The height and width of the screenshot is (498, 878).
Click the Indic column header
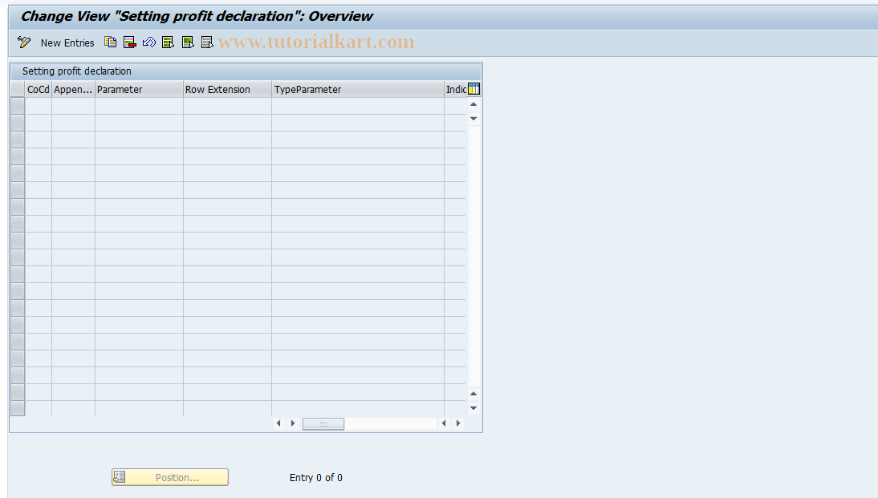pos(456,90)
